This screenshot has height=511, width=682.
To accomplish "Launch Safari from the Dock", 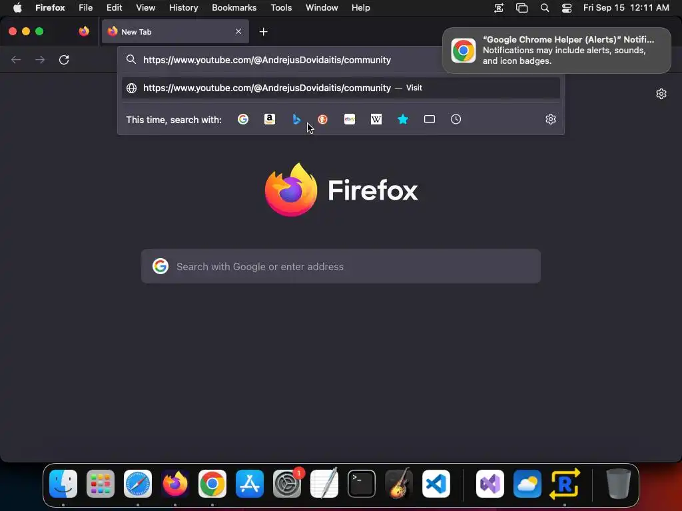I will pos(138,484).
